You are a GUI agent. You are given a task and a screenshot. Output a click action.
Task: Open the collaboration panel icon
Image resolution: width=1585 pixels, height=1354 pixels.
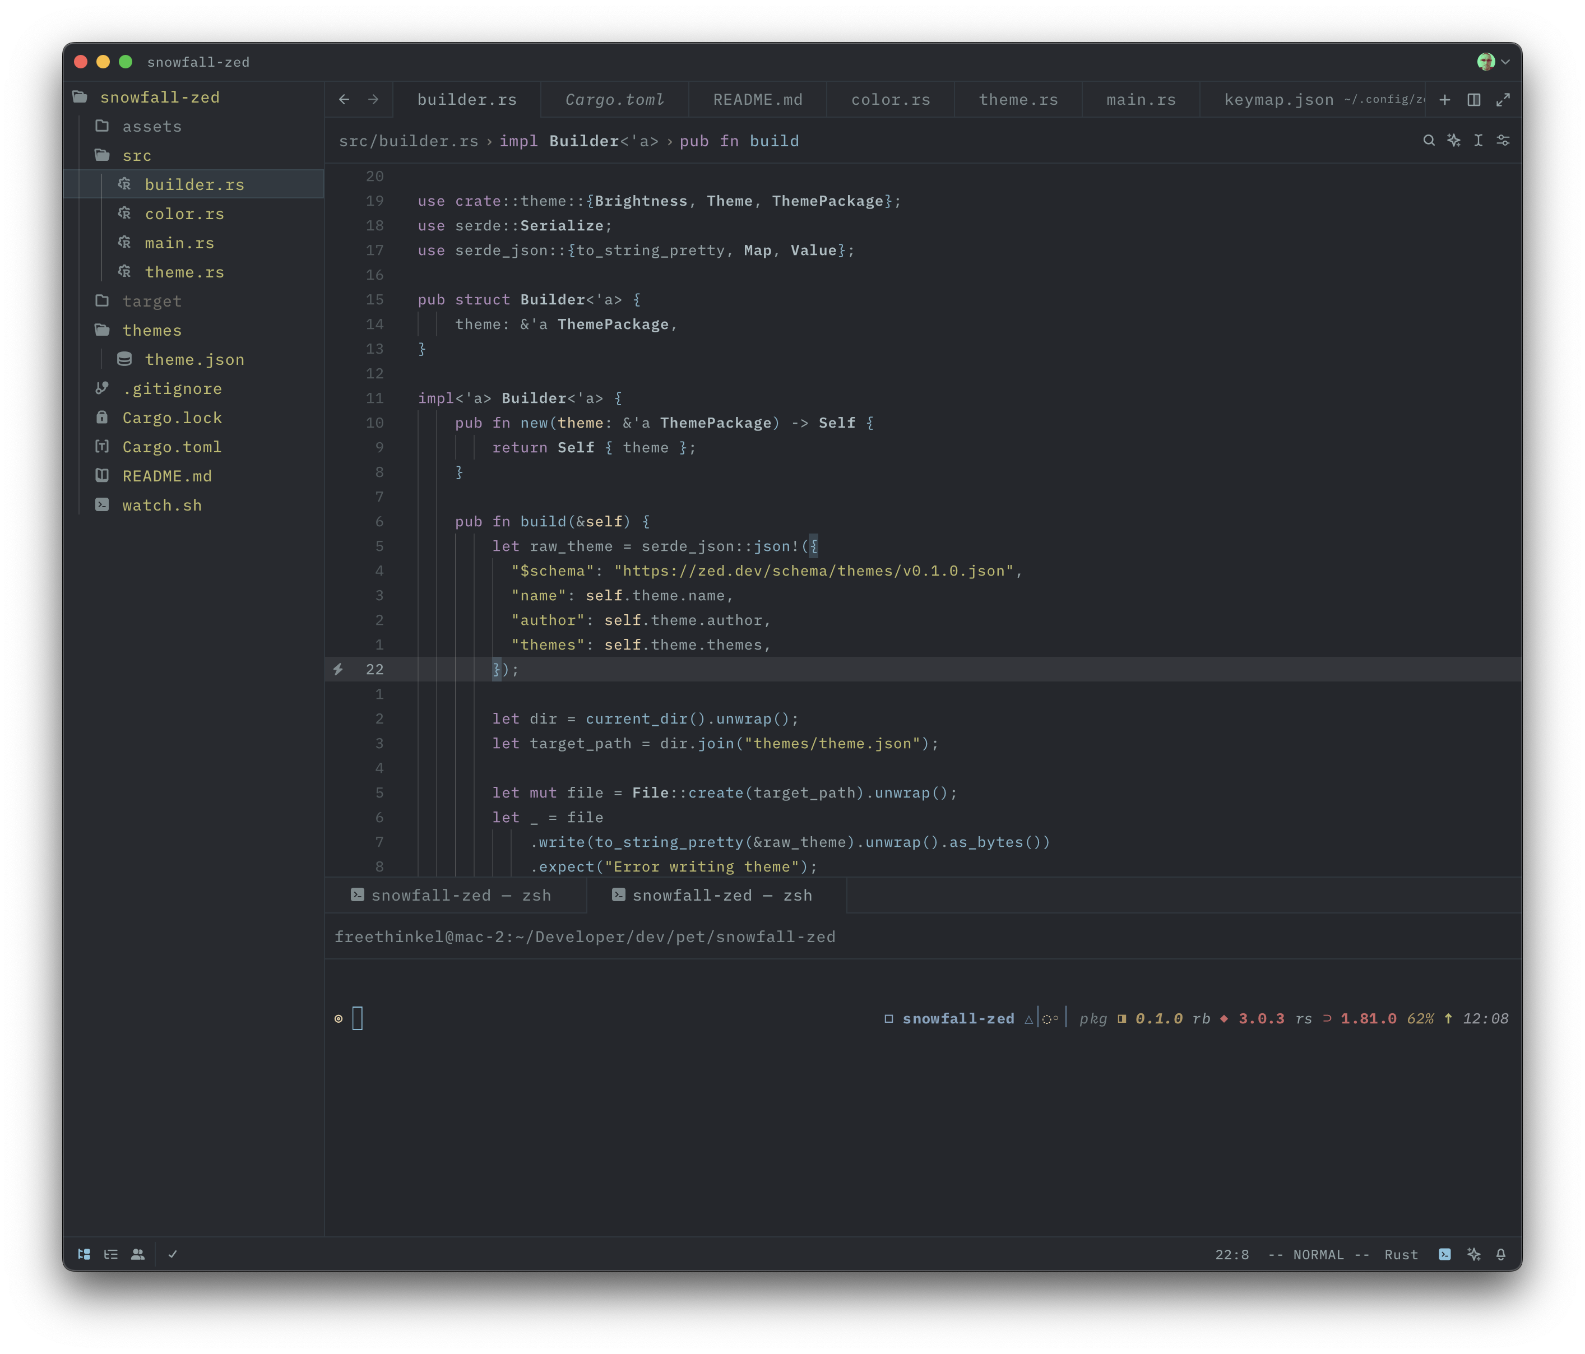[x=138, y=1255]
